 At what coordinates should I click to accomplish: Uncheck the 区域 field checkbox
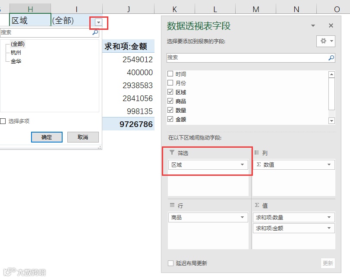tap(170, 92)
